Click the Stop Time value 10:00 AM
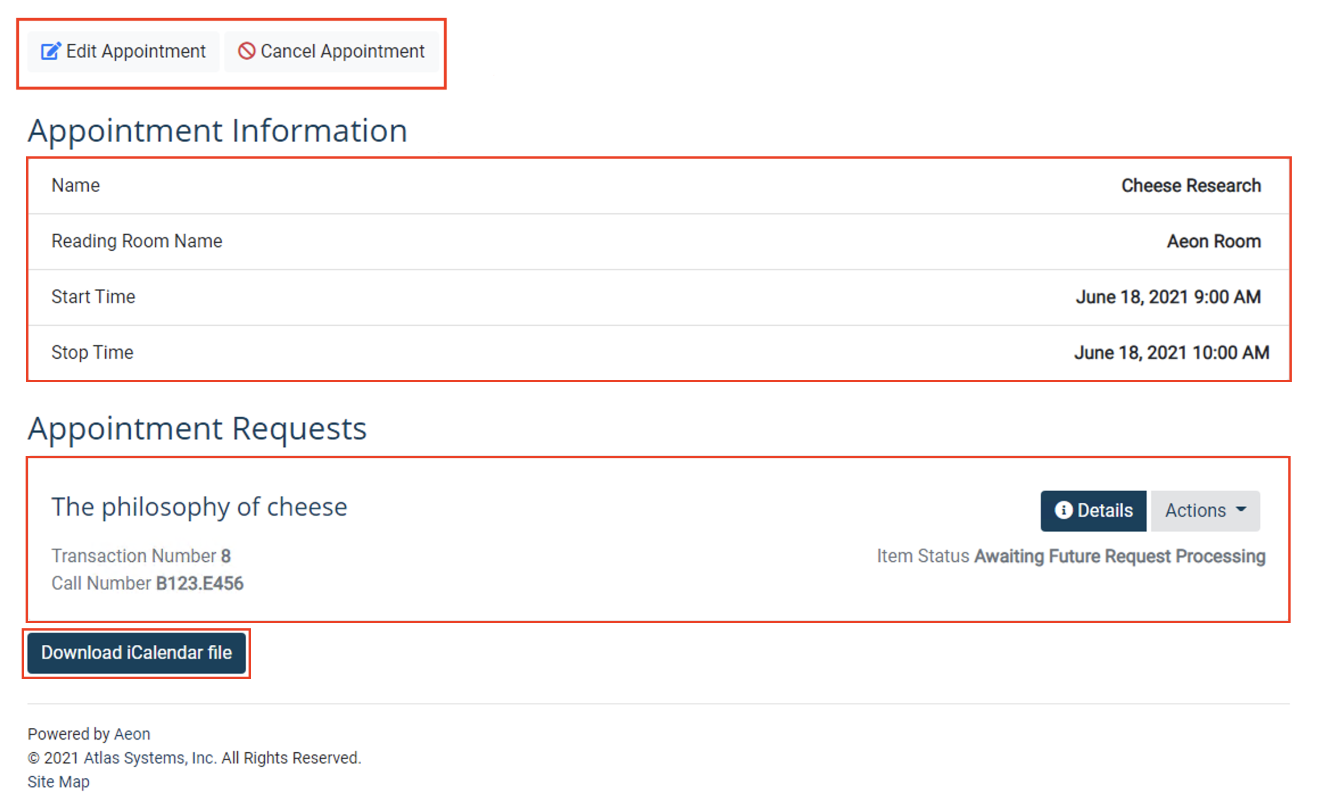1327x804 pixels. click(x=1172, y=352)
